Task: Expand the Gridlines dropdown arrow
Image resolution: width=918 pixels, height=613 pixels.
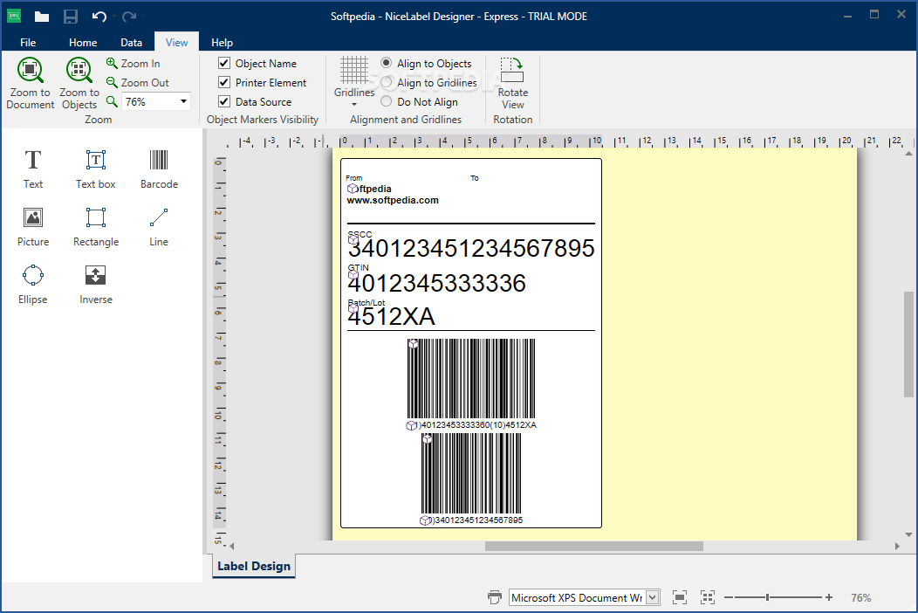Action: pos(354,105)
